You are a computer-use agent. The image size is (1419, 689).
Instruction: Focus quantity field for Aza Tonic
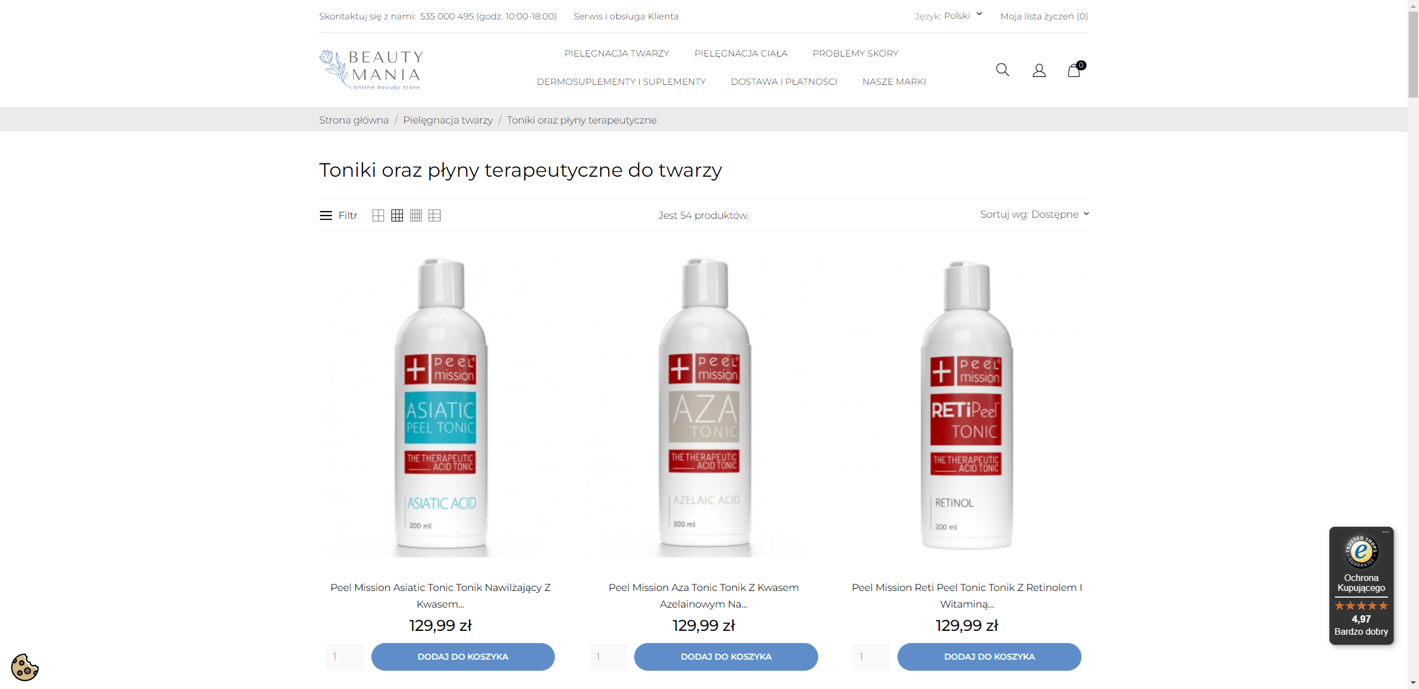(608, 656)
